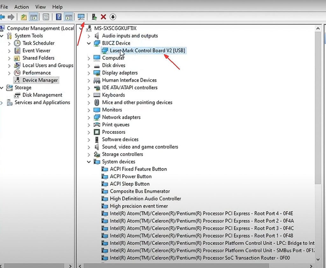The width and height of the screenshot is (326, 268).
Task: Click the Print queues printer icon
Action: coord(97,125)
